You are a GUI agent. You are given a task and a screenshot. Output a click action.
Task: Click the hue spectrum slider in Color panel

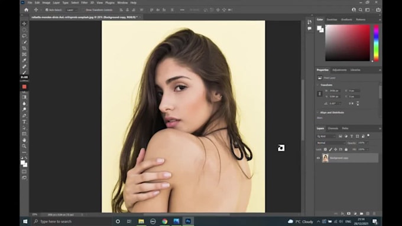tap(376, 43)
